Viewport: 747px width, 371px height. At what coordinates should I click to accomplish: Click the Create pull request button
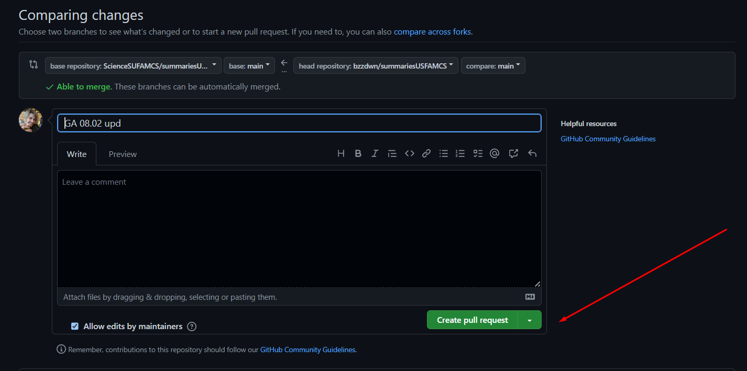[473, 320]
